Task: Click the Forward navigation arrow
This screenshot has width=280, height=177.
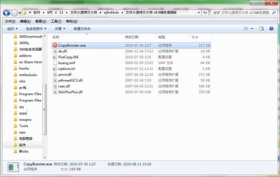Action: [14, 13]
